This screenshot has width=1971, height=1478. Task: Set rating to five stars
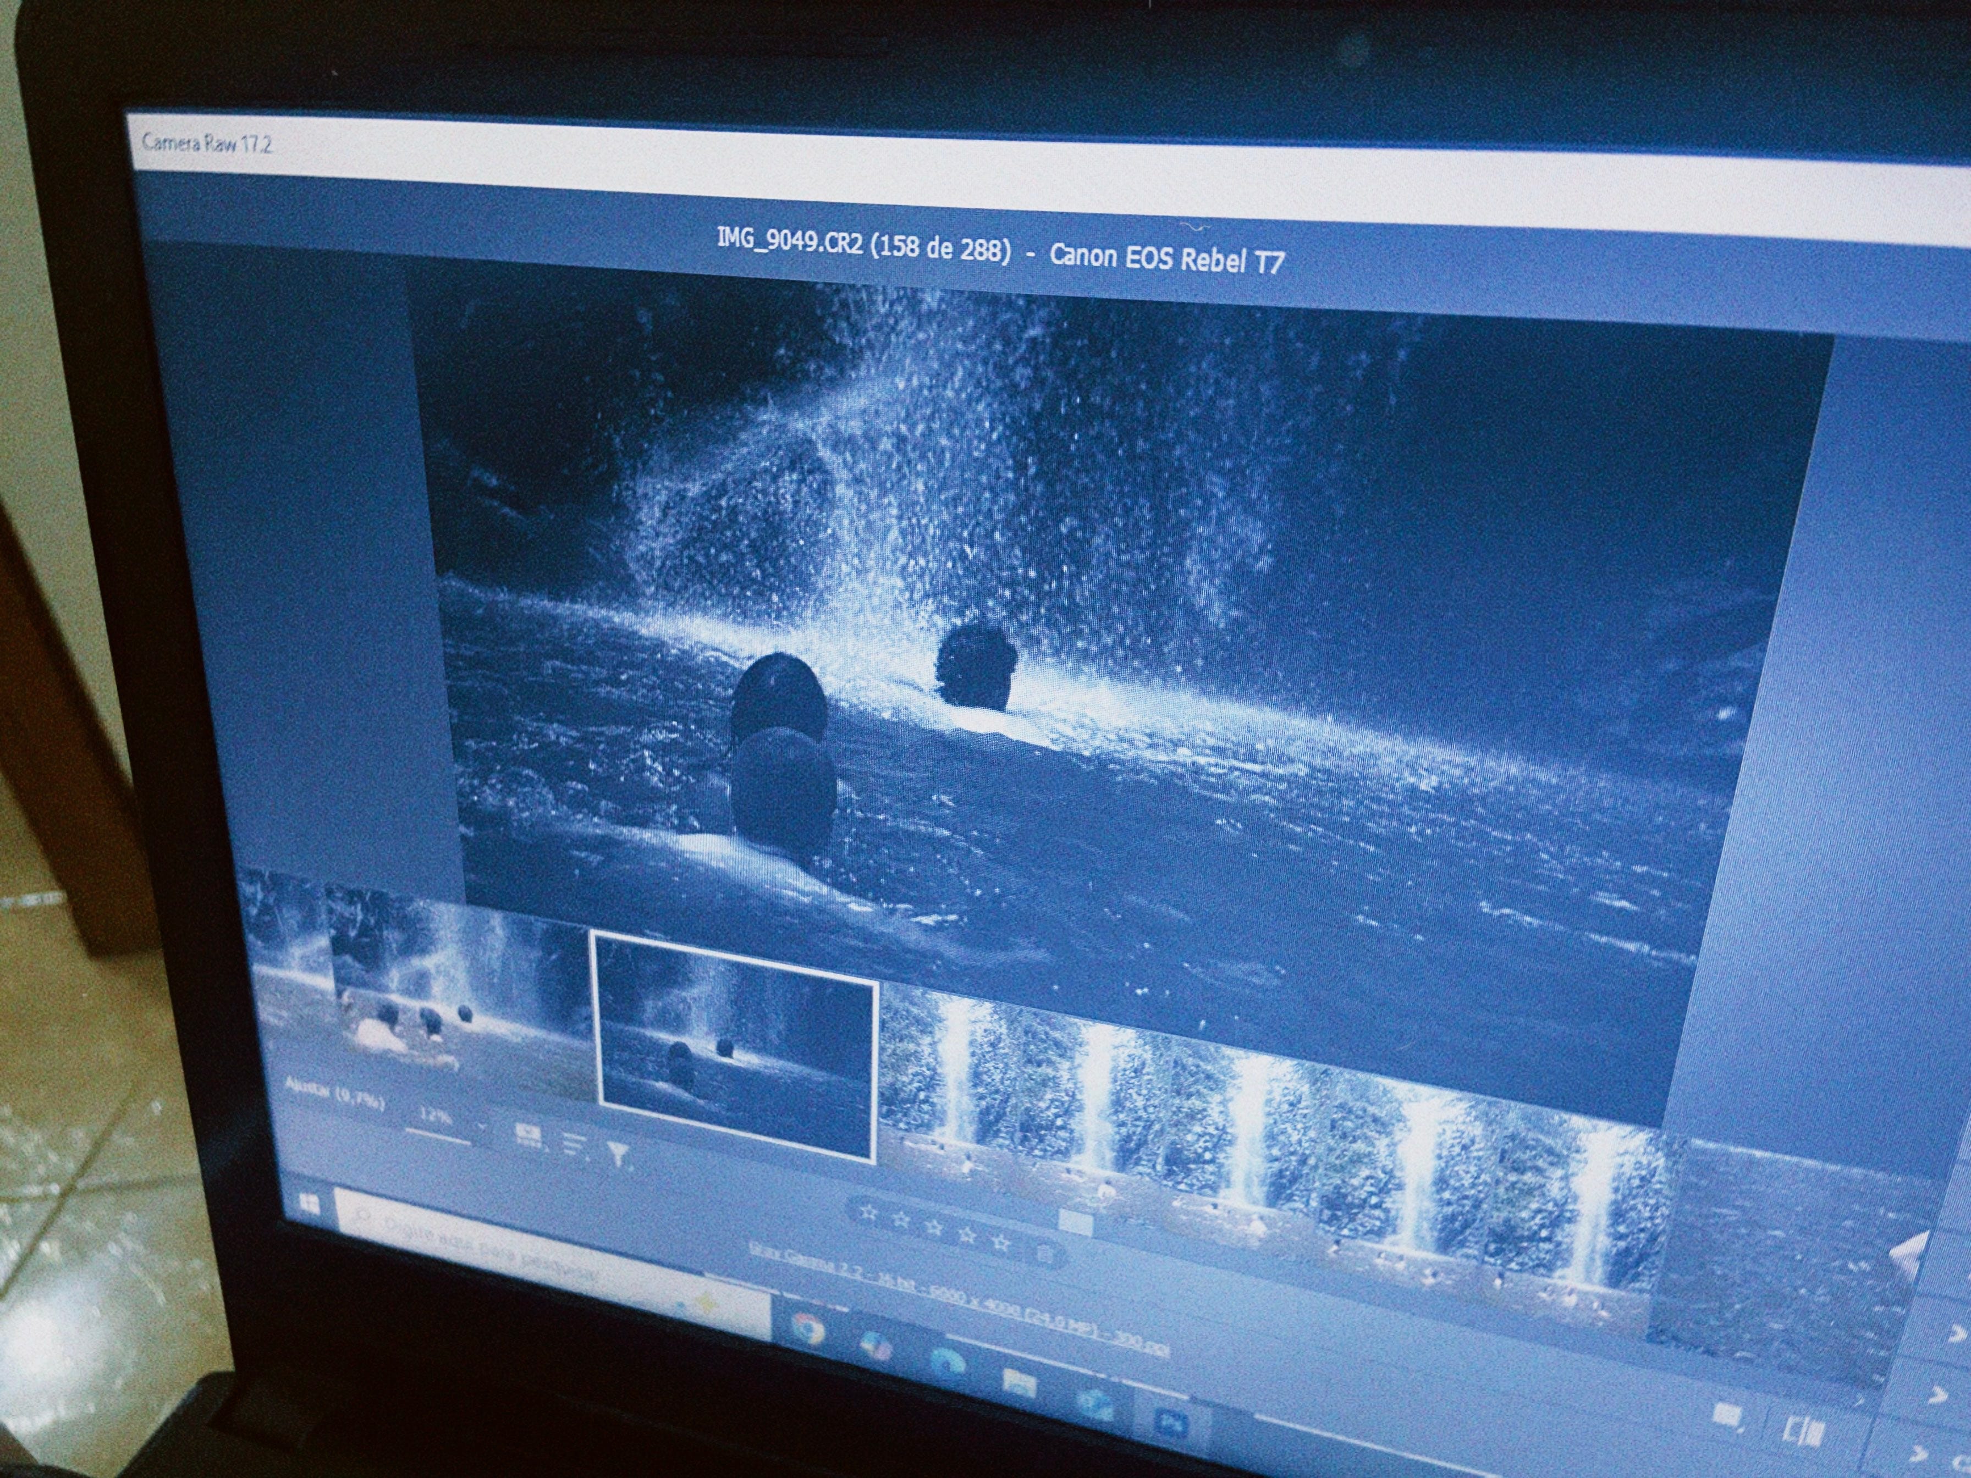coord(1001,1242)
